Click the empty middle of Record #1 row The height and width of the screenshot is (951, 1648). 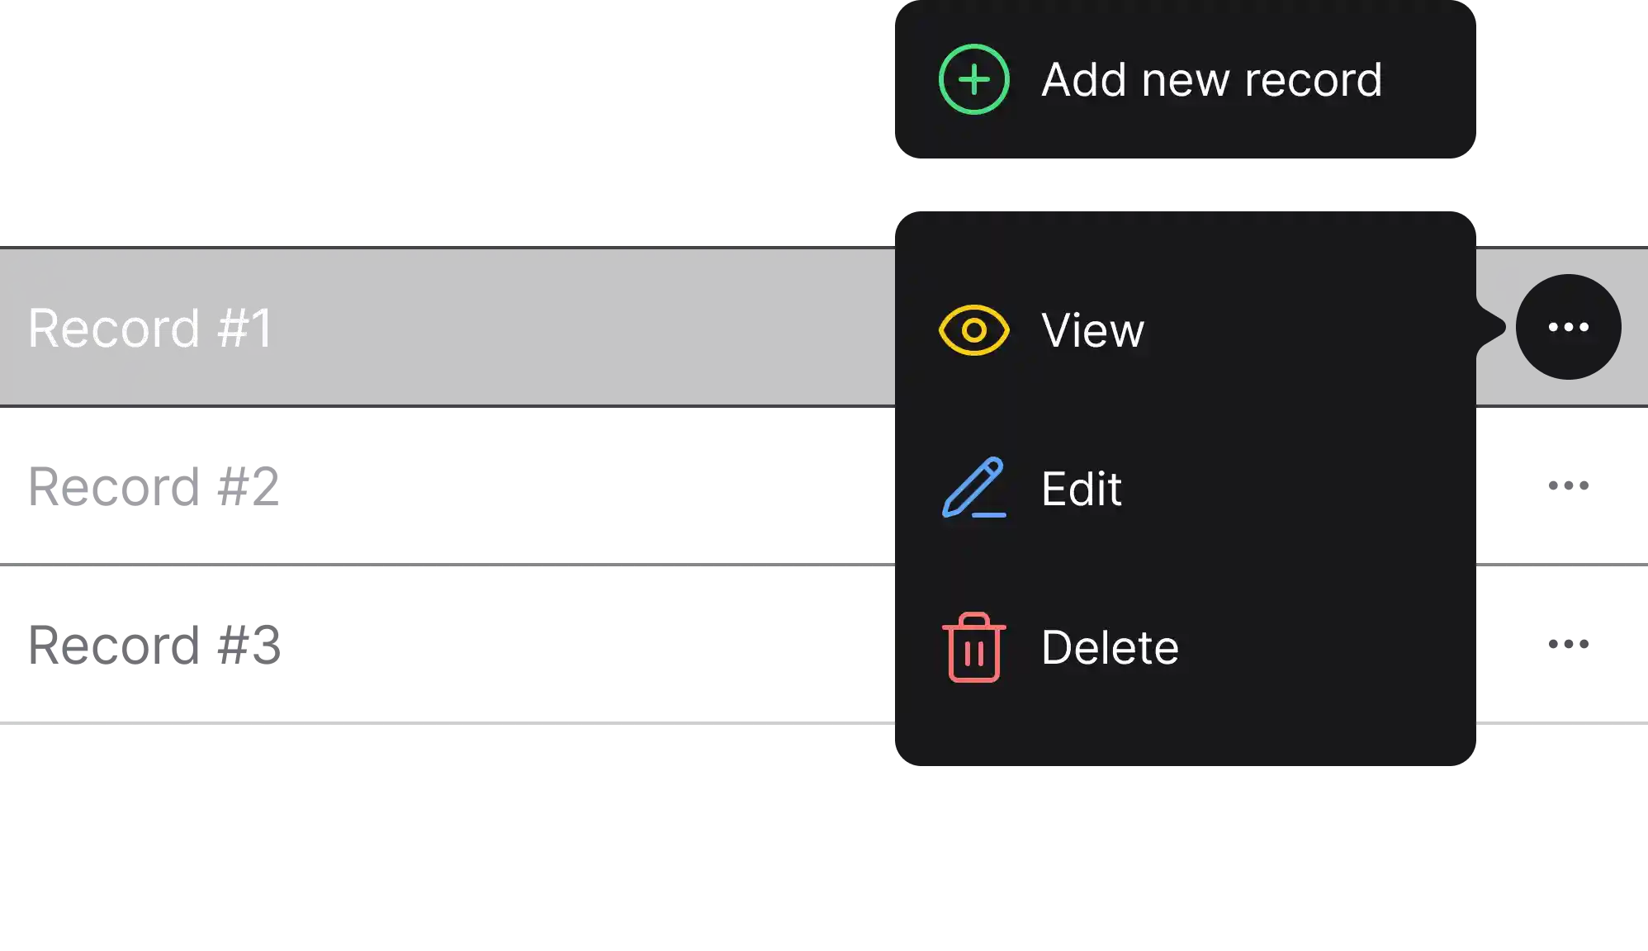pos(578,328)
